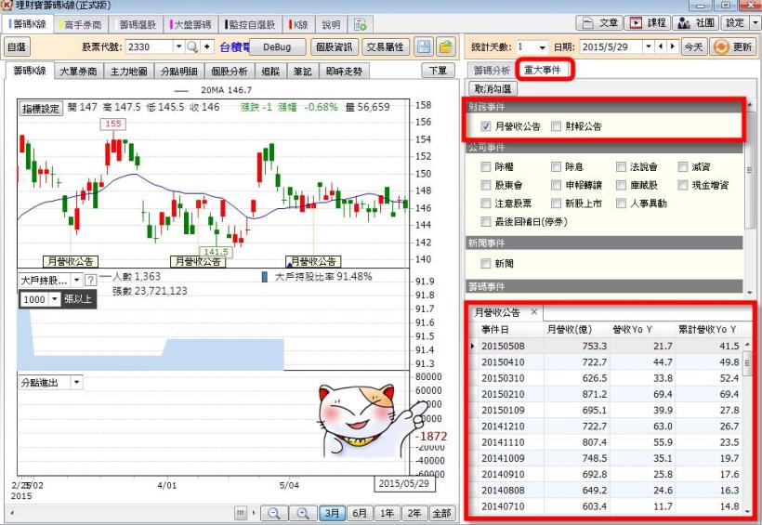
Task: Check the 除權 company event box
Action: [486, 167]
